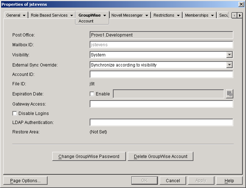Enable the Expiration Date checkbox
The height and width of the screenshot is (188, 246).
92,94
